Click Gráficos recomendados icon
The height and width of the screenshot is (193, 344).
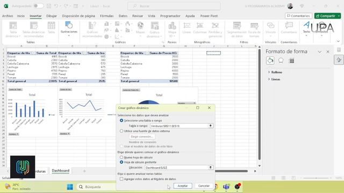pyautogui.click(x=92, y=29)
